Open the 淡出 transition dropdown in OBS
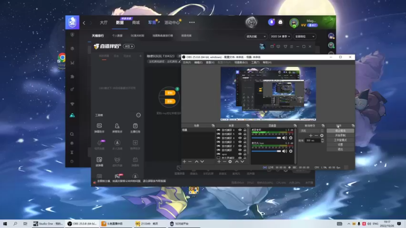 [x=312, y=131]
